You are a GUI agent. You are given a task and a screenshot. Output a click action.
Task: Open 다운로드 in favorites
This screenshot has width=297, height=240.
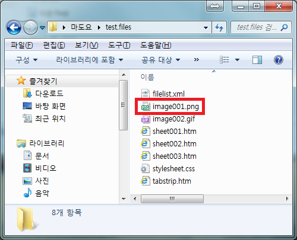(x=49, y=94)
